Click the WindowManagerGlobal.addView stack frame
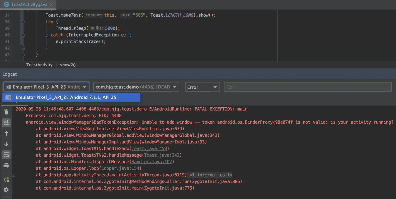396x199 pixels. [x=128, y=135]
